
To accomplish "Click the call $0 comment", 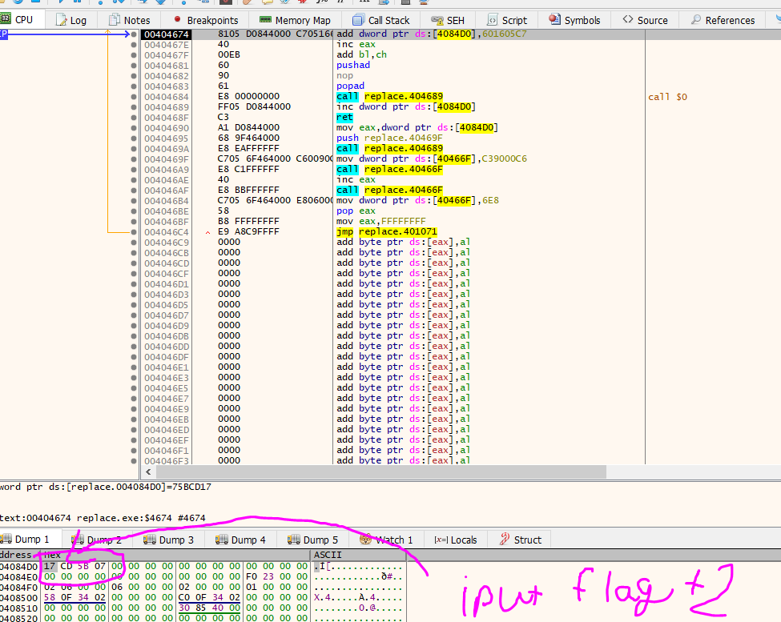I will click(x=667, y=97).
